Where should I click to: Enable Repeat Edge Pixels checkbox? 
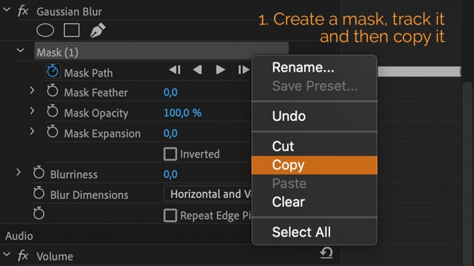pos(171,215)
